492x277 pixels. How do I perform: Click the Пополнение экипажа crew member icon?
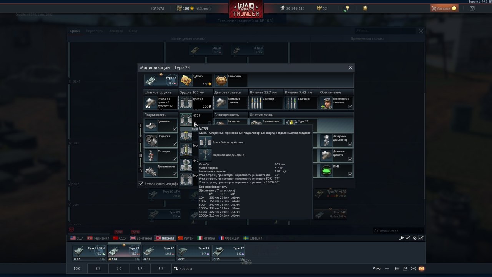tap(326, 103)
